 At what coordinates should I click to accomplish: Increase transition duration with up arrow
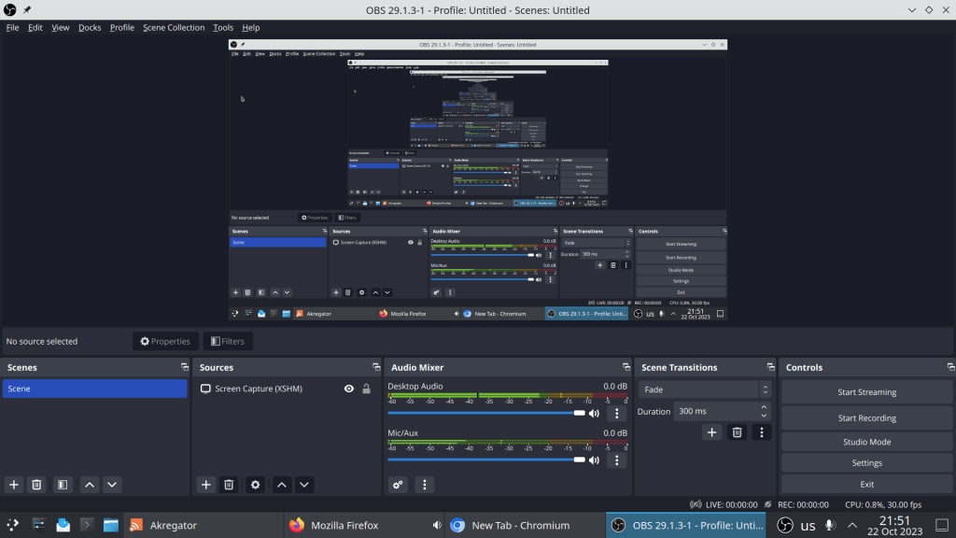click(x=765, y=407)
